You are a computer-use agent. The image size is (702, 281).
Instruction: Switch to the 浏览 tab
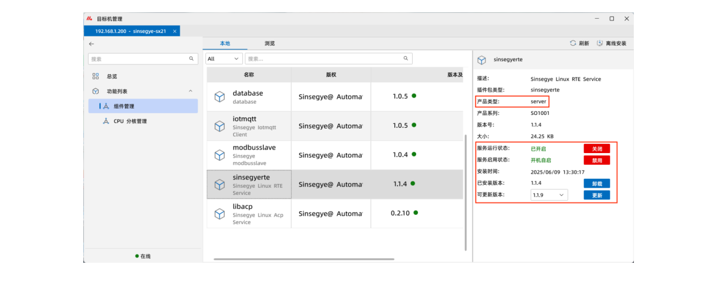pyautogui.click(x=269, y=43)
